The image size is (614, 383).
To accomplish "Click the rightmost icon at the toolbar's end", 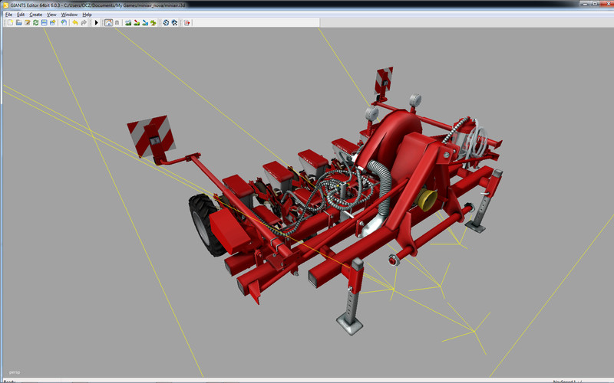I will (x=187, y=23).
